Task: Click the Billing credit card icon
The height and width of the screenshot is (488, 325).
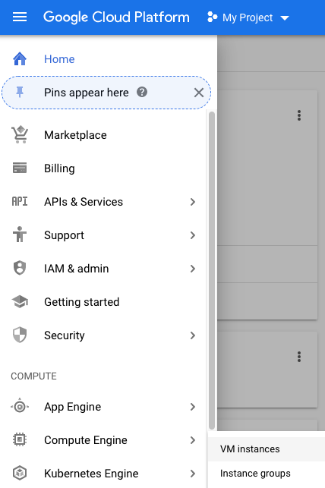Action: (x=20, y=168)
